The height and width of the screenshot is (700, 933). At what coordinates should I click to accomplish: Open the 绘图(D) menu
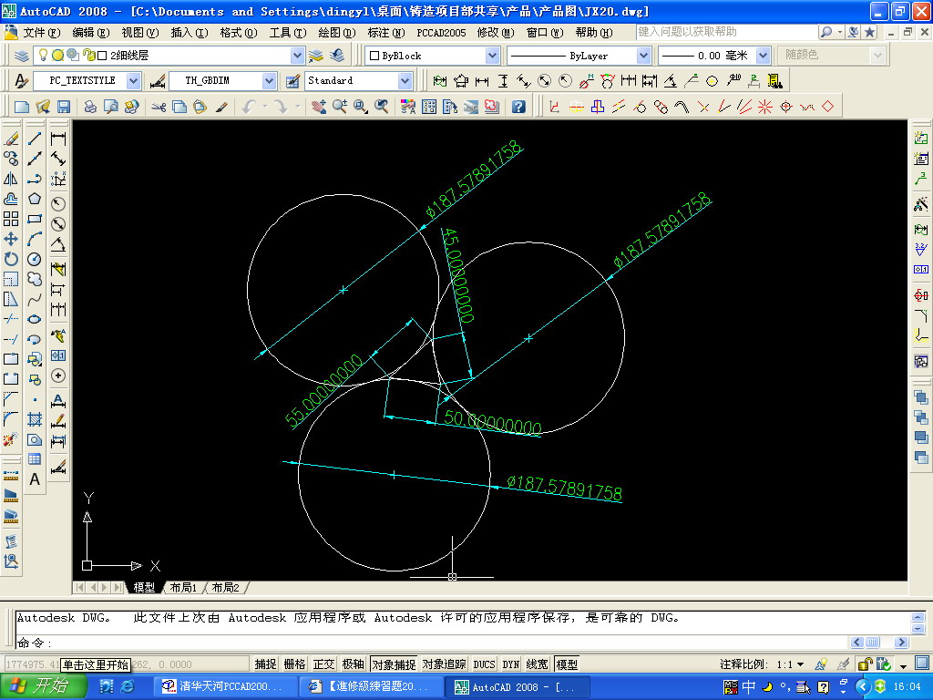337,33
